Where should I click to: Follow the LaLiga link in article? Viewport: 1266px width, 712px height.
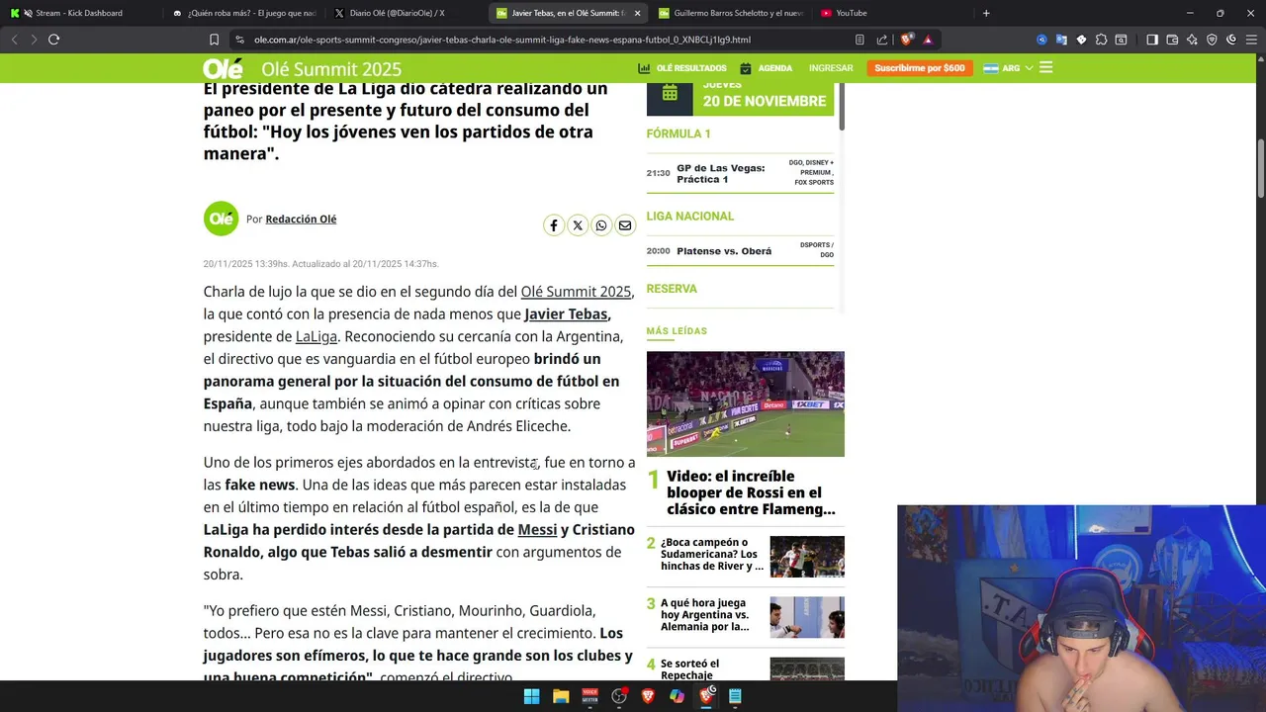click(316, 336)
